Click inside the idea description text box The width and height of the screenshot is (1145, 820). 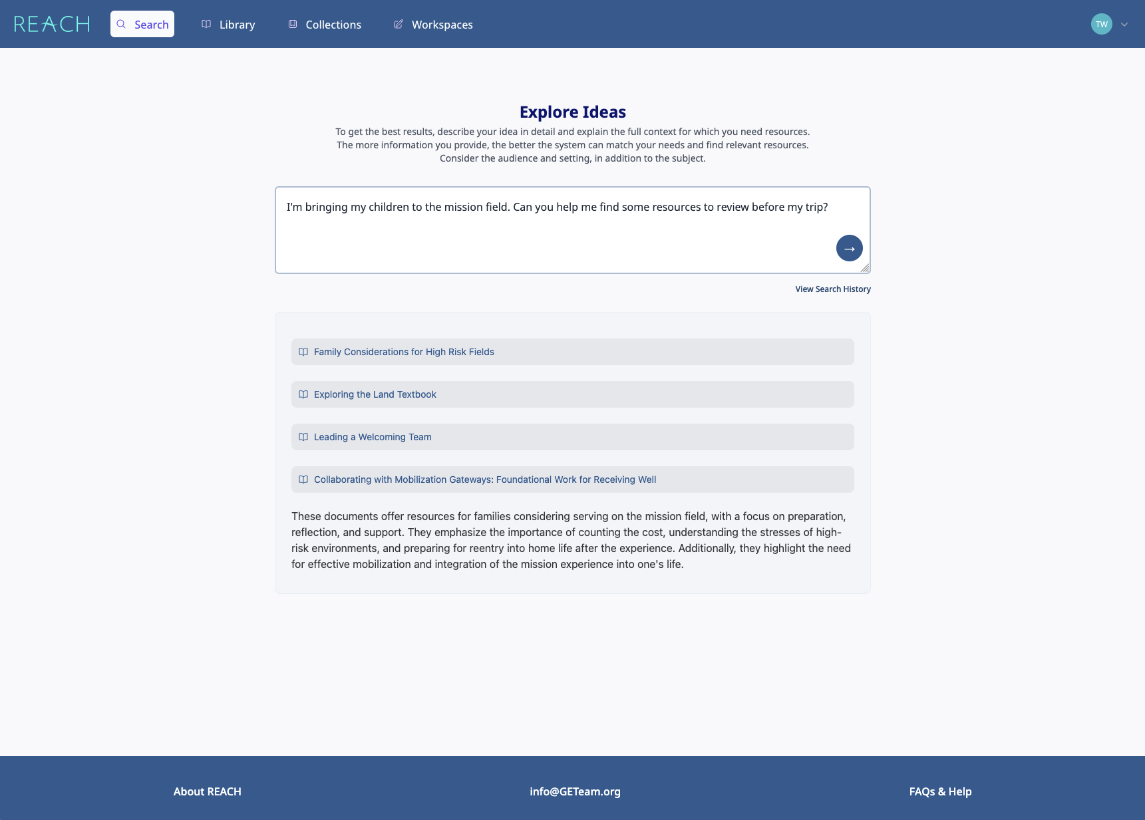pos(572,229)
